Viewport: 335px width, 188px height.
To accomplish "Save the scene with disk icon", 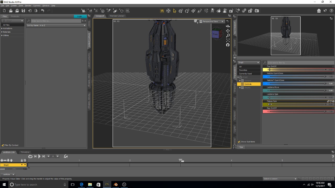I will 23,11.
